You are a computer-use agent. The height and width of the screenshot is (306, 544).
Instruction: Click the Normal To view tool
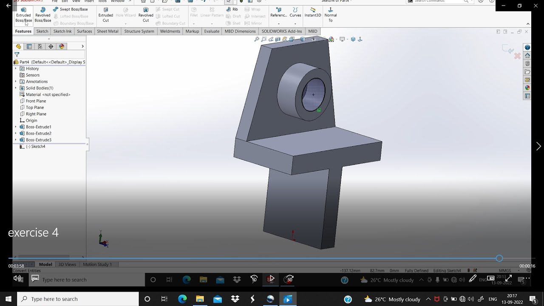pos(331,15)
